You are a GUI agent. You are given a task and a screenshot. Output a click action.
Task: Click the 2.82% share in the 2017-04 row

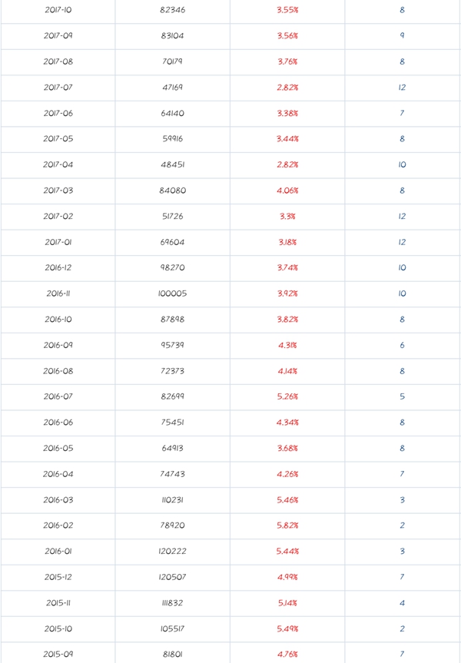tap(287, 164)
